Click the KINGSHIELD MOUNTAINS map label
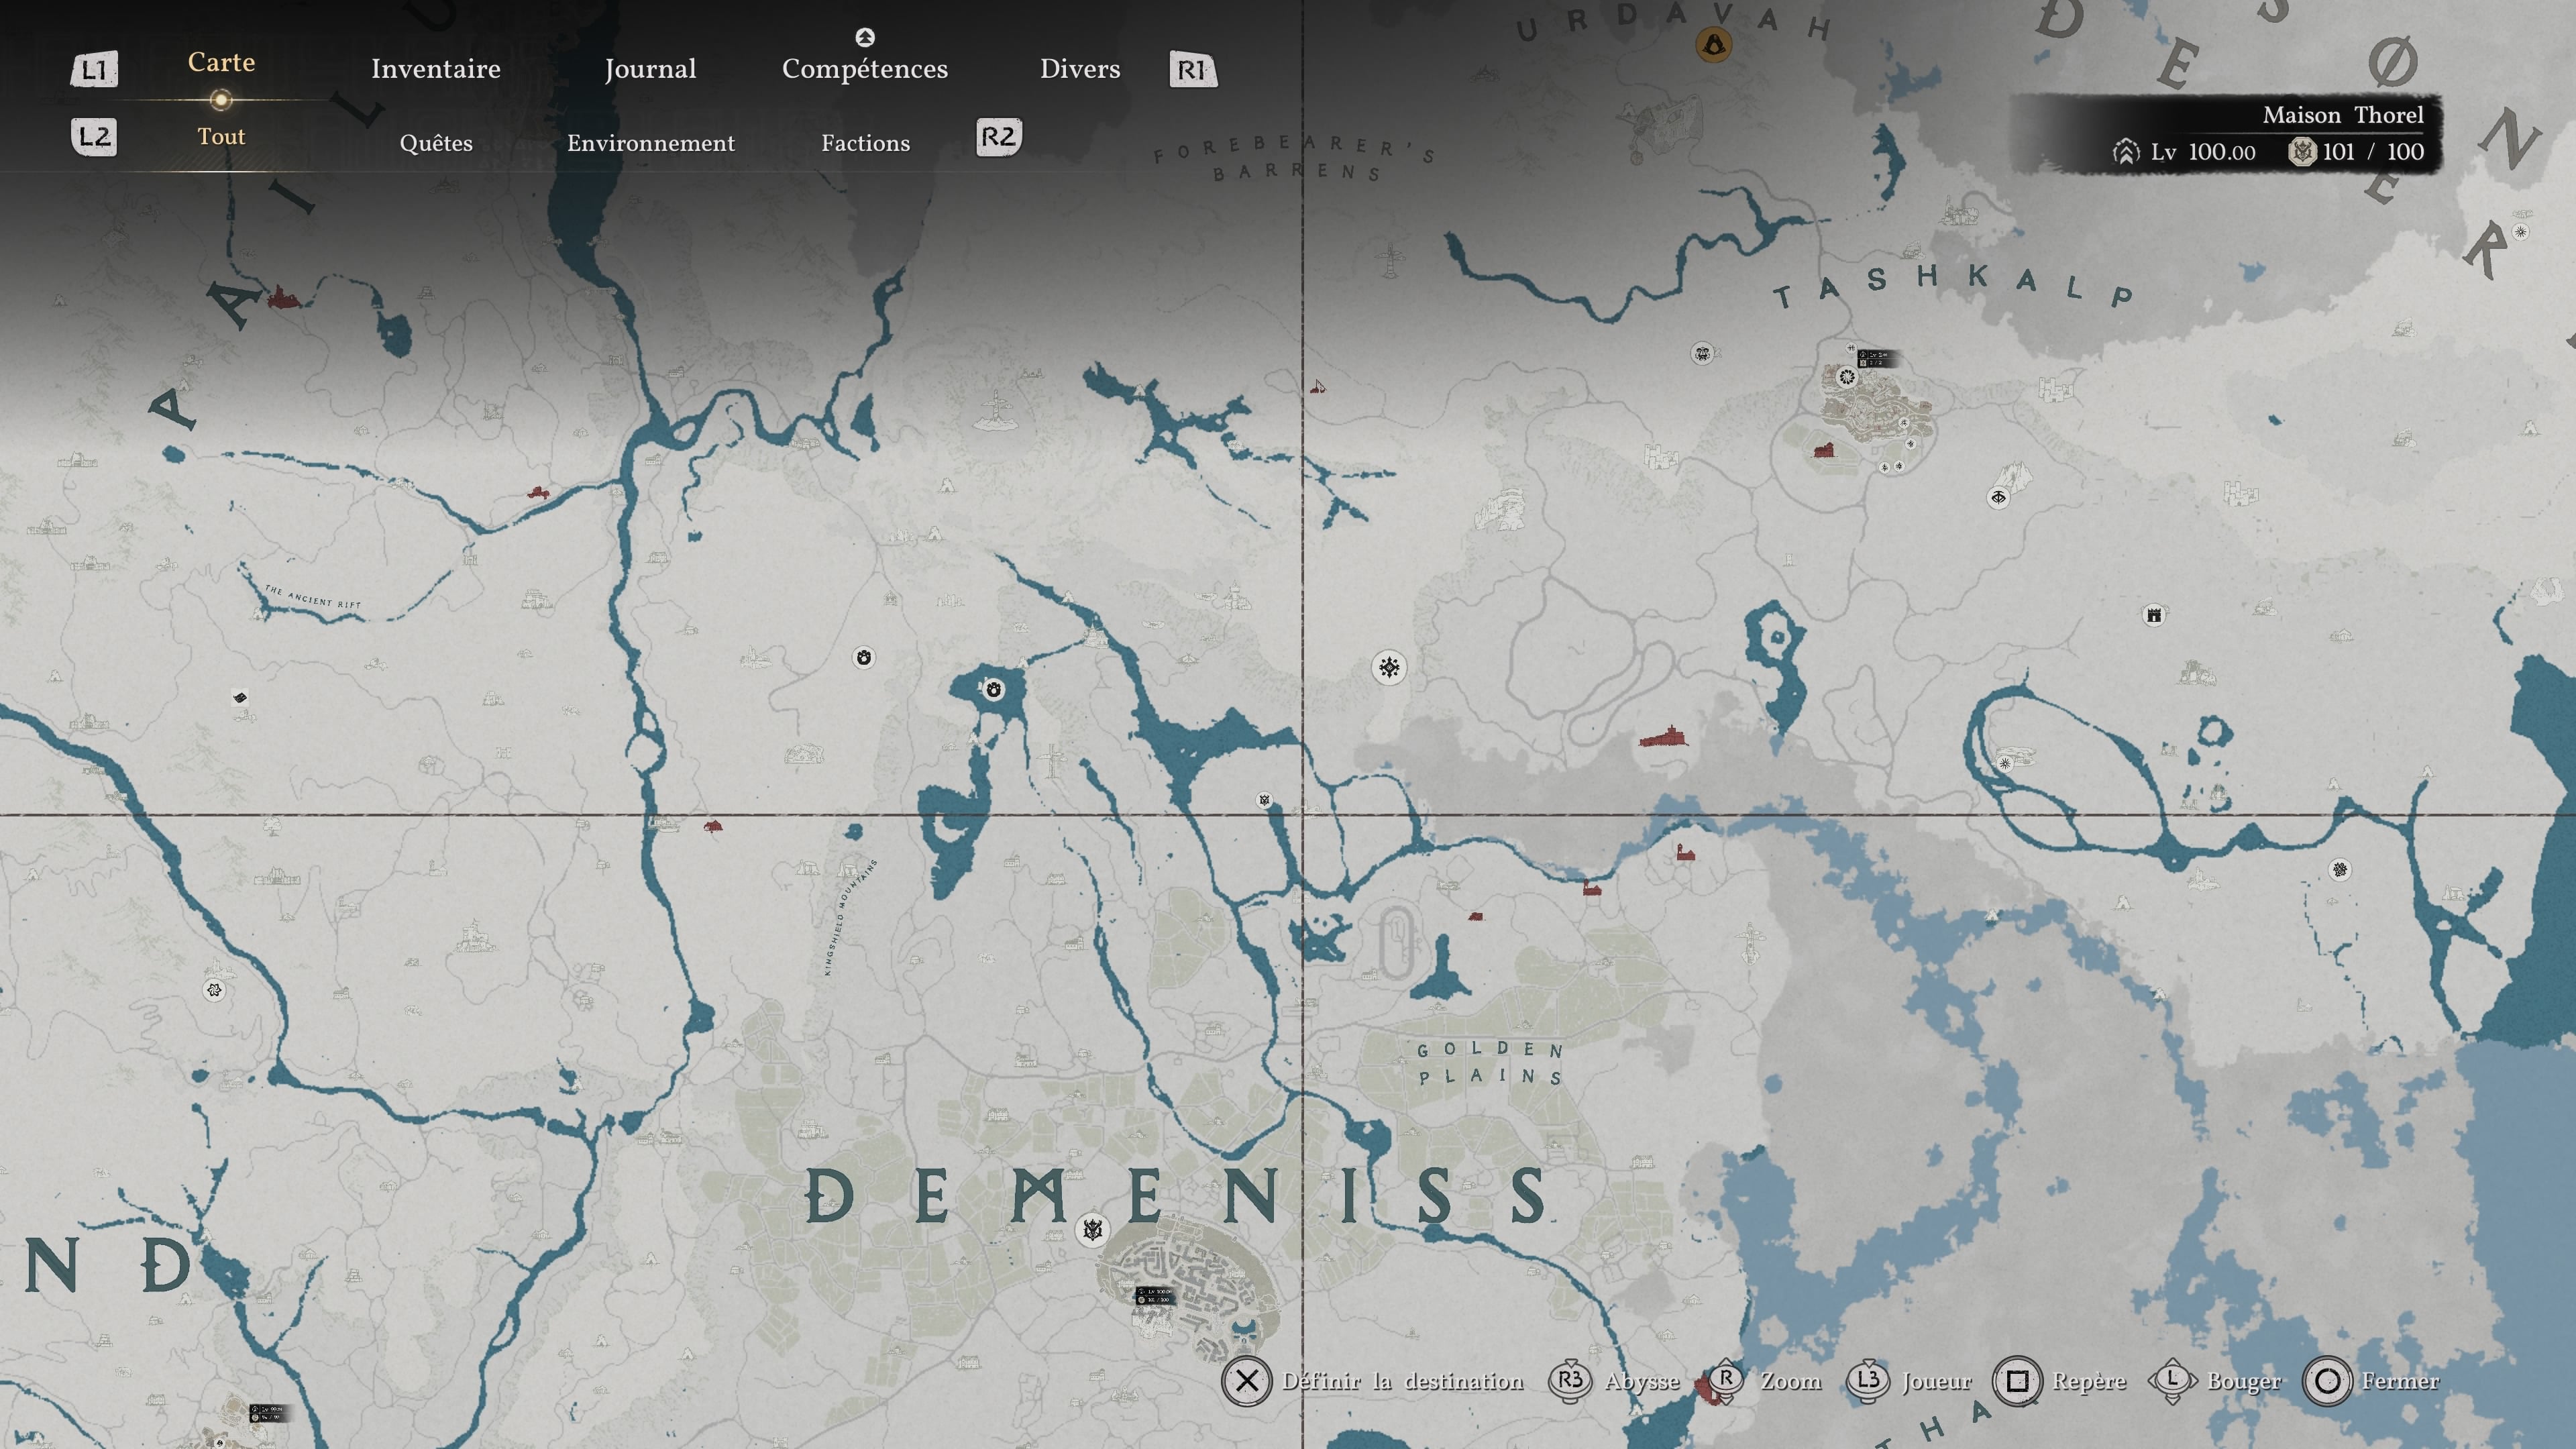Viewport: 2576px width, 1449px height. pyautogui.click(x=851, y=917)
